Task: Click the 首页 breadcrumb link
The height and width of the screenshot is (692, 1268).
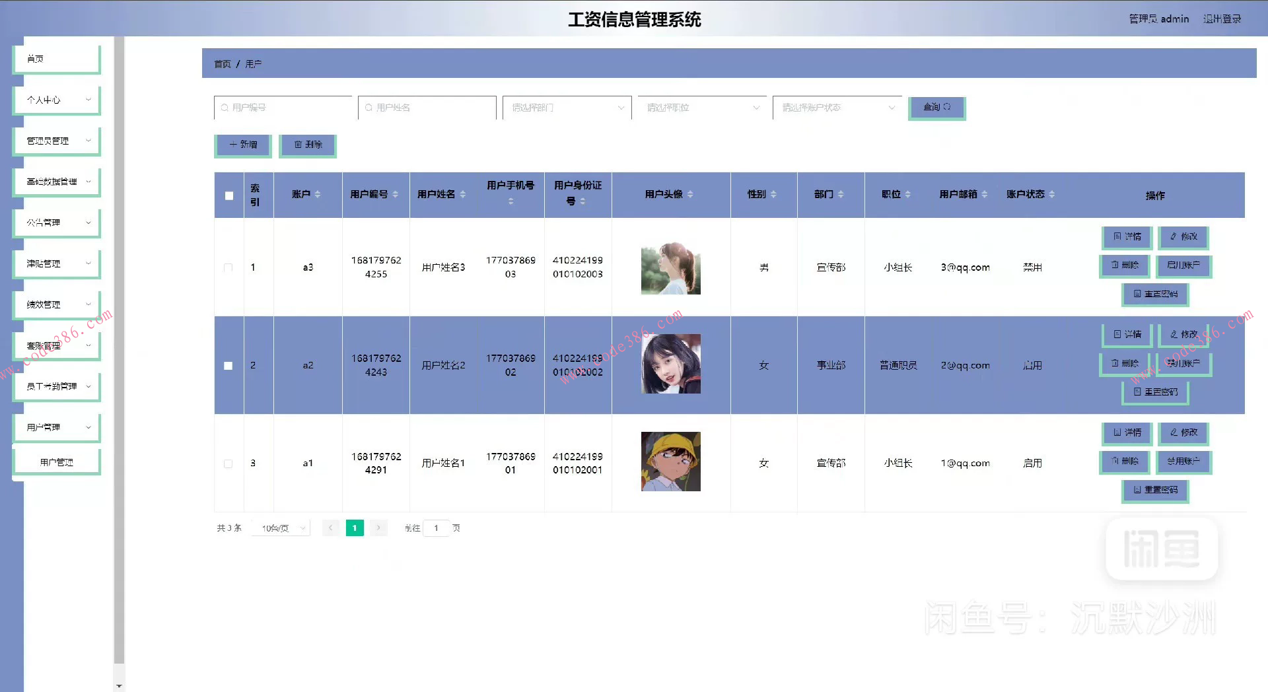Action: click(223, 64)
